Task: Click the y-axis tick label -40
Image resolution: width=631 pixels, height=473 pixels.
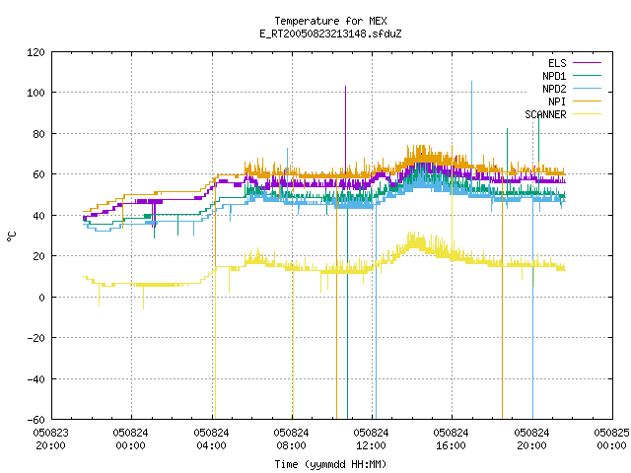Action: point(35,379)
